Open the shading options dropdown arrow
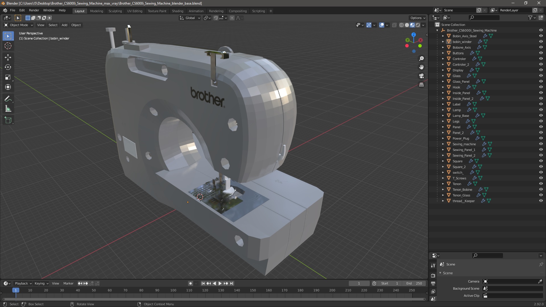This screenshot has width=546, height=307. point(423,25)
